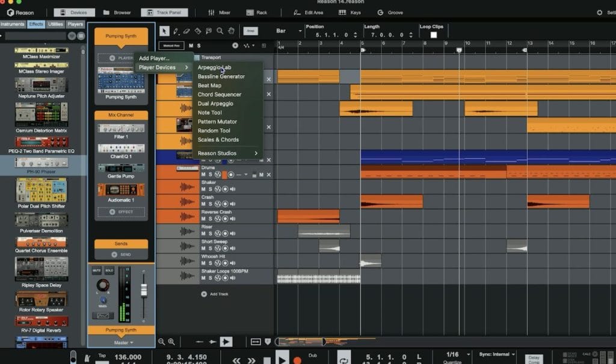Toggle the transport loop button
The height and width of the screenshot is (364, 616).
tap(343, 357)
